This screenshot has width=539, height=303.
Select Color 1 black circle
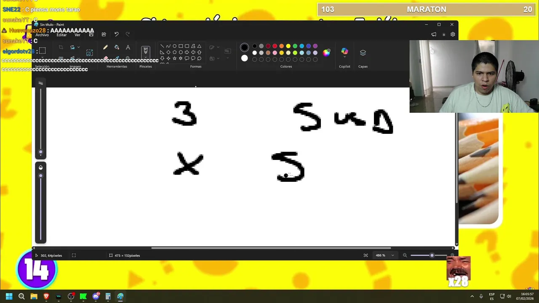click(244, 47)
